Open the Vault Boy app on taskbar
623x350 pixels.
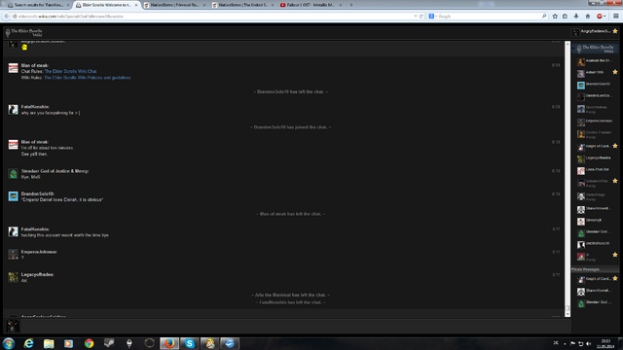click(210, 343)
